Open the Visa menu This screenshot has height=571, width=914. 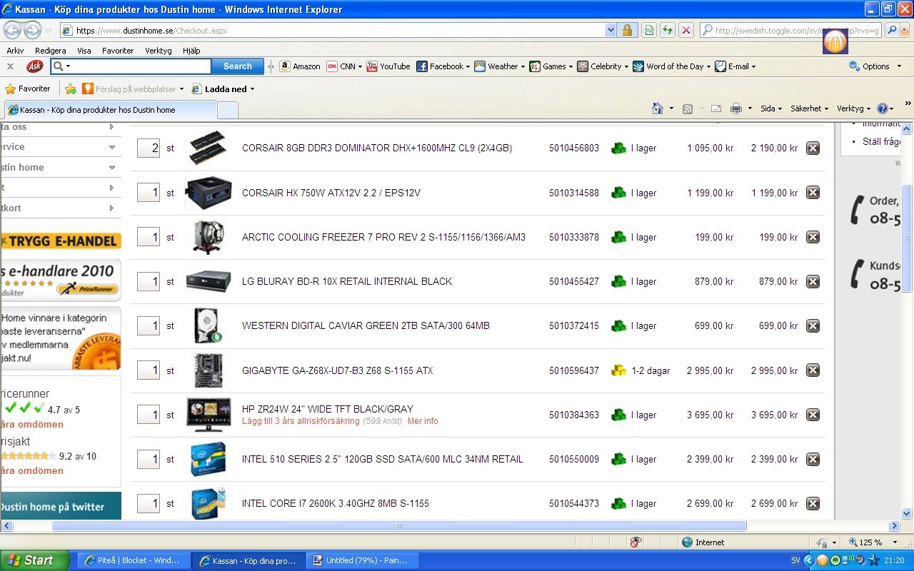coord(84,51)
